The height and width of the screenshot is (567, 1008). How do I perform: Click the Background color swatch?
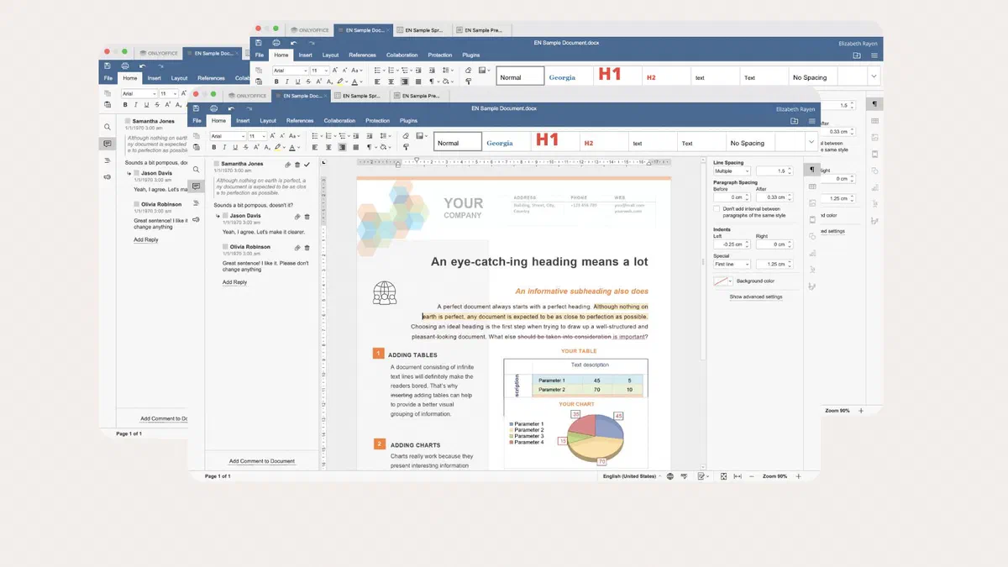click(x=719, y=281)
